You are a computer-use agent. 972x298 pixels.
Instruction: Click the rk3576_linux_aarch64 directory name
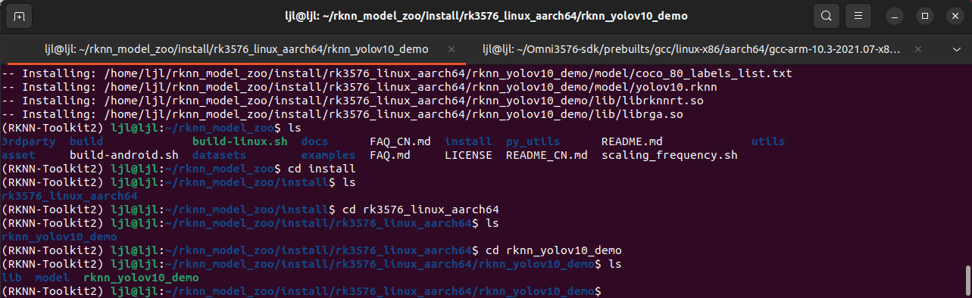pyautogui.click(x=70, y=196)
